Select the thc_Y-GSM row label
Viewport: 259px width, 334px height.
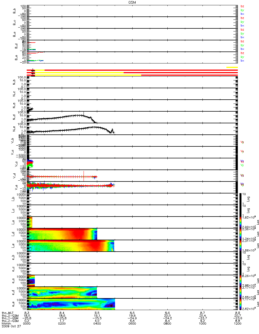10,318
